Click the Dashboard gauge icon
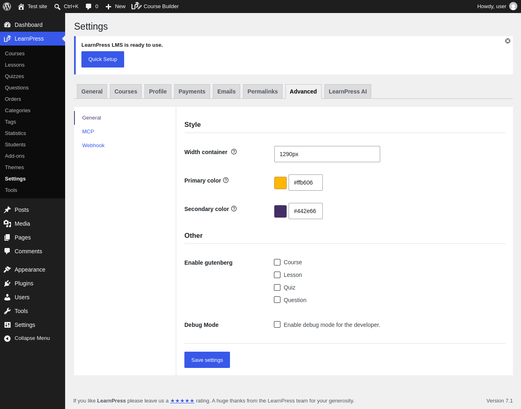Screen dimensions: 521x409 tap(7, 25)
